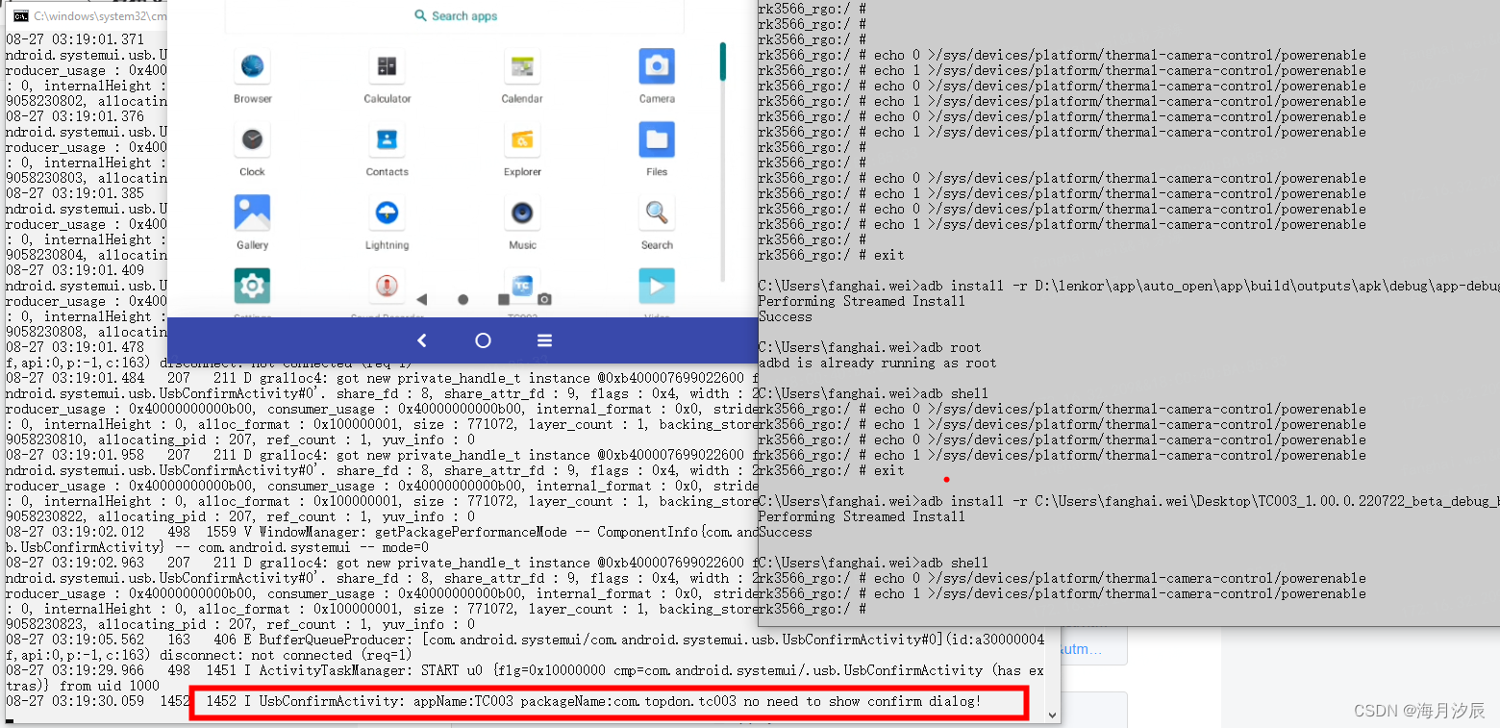Open the Browser app
This screenshot has height=728, width=1500.
click(x=252, y=67)
